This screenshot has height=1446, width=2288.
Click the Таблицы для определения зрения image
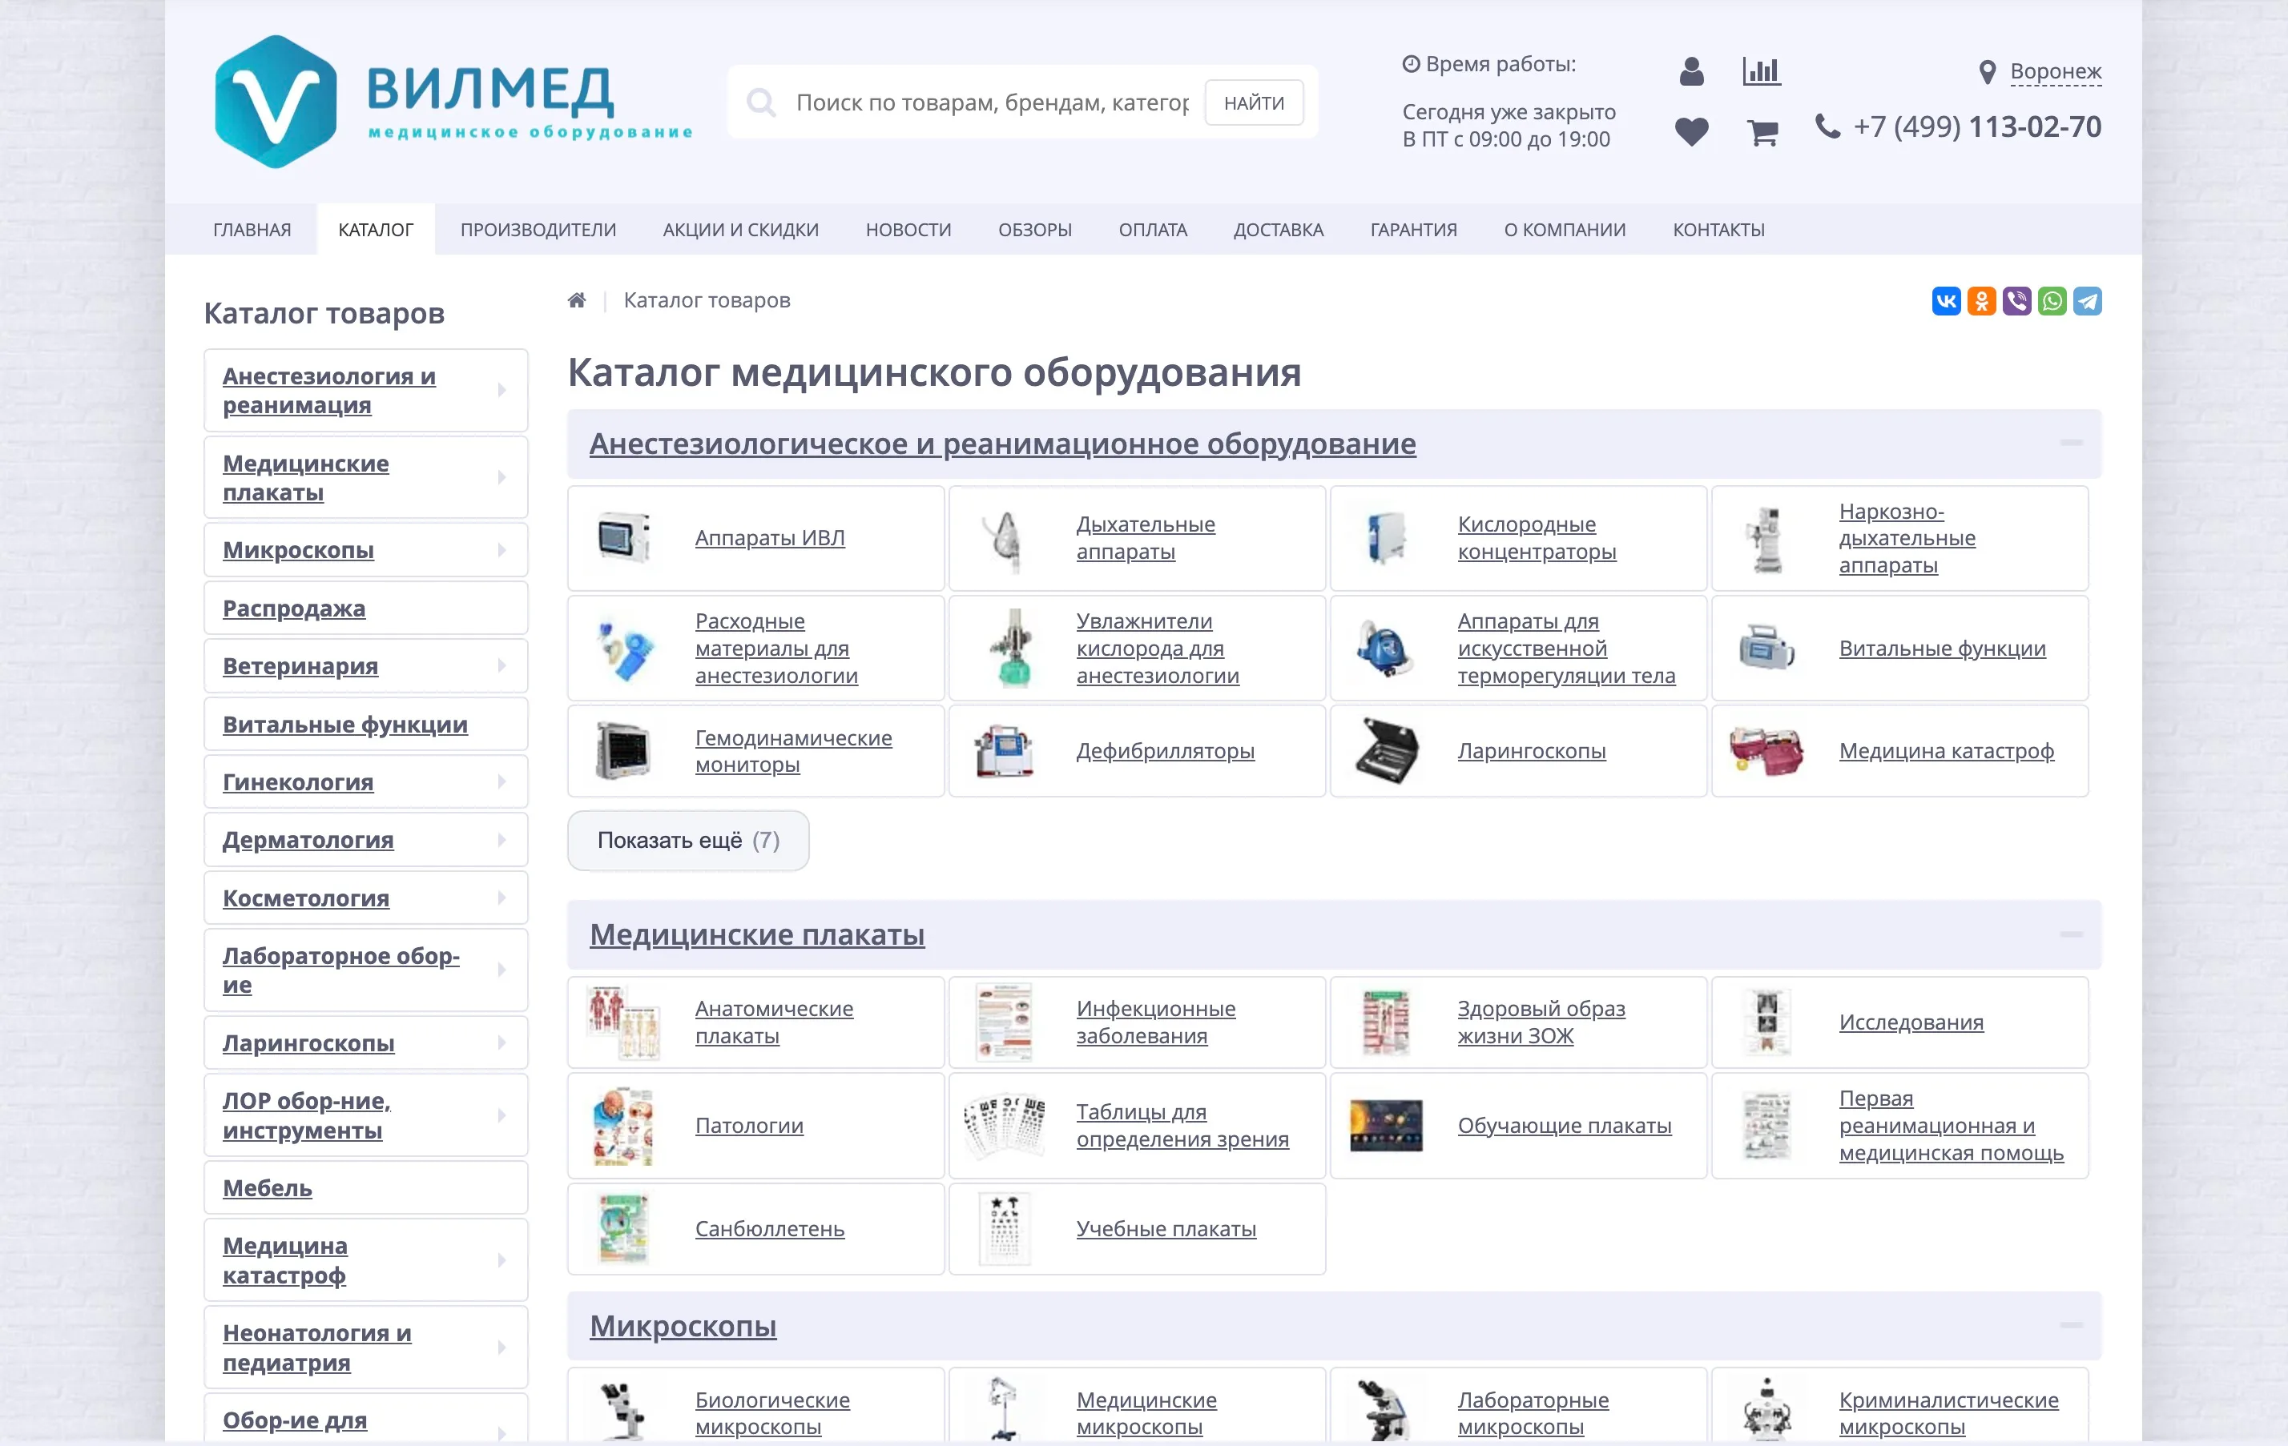click(x=1005, y=1126)
